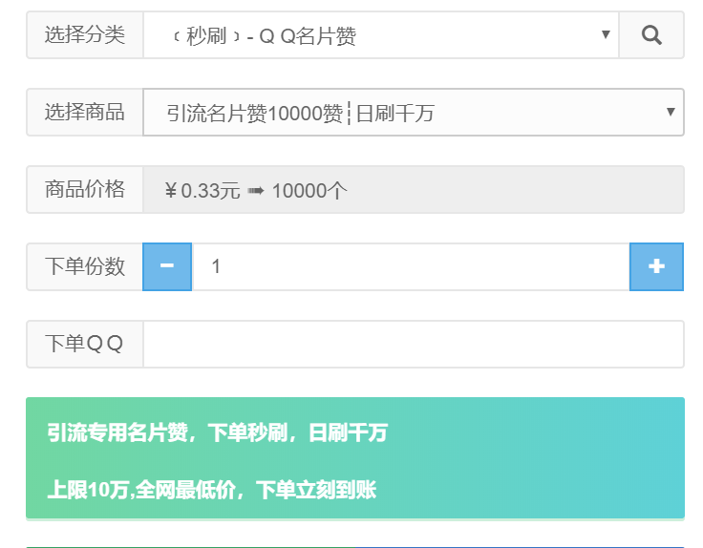Focus the 下单QQ input field
The image size is (703, 548).
413,344
